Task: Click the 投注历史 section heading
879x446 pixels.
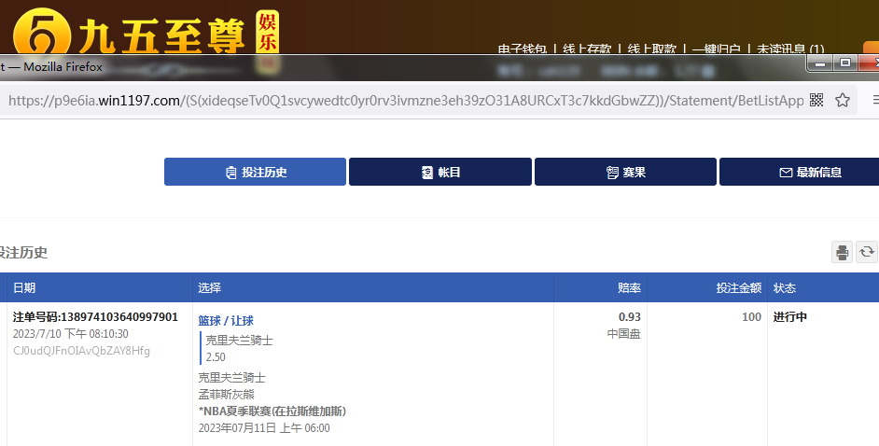Action: click(23, 252)
